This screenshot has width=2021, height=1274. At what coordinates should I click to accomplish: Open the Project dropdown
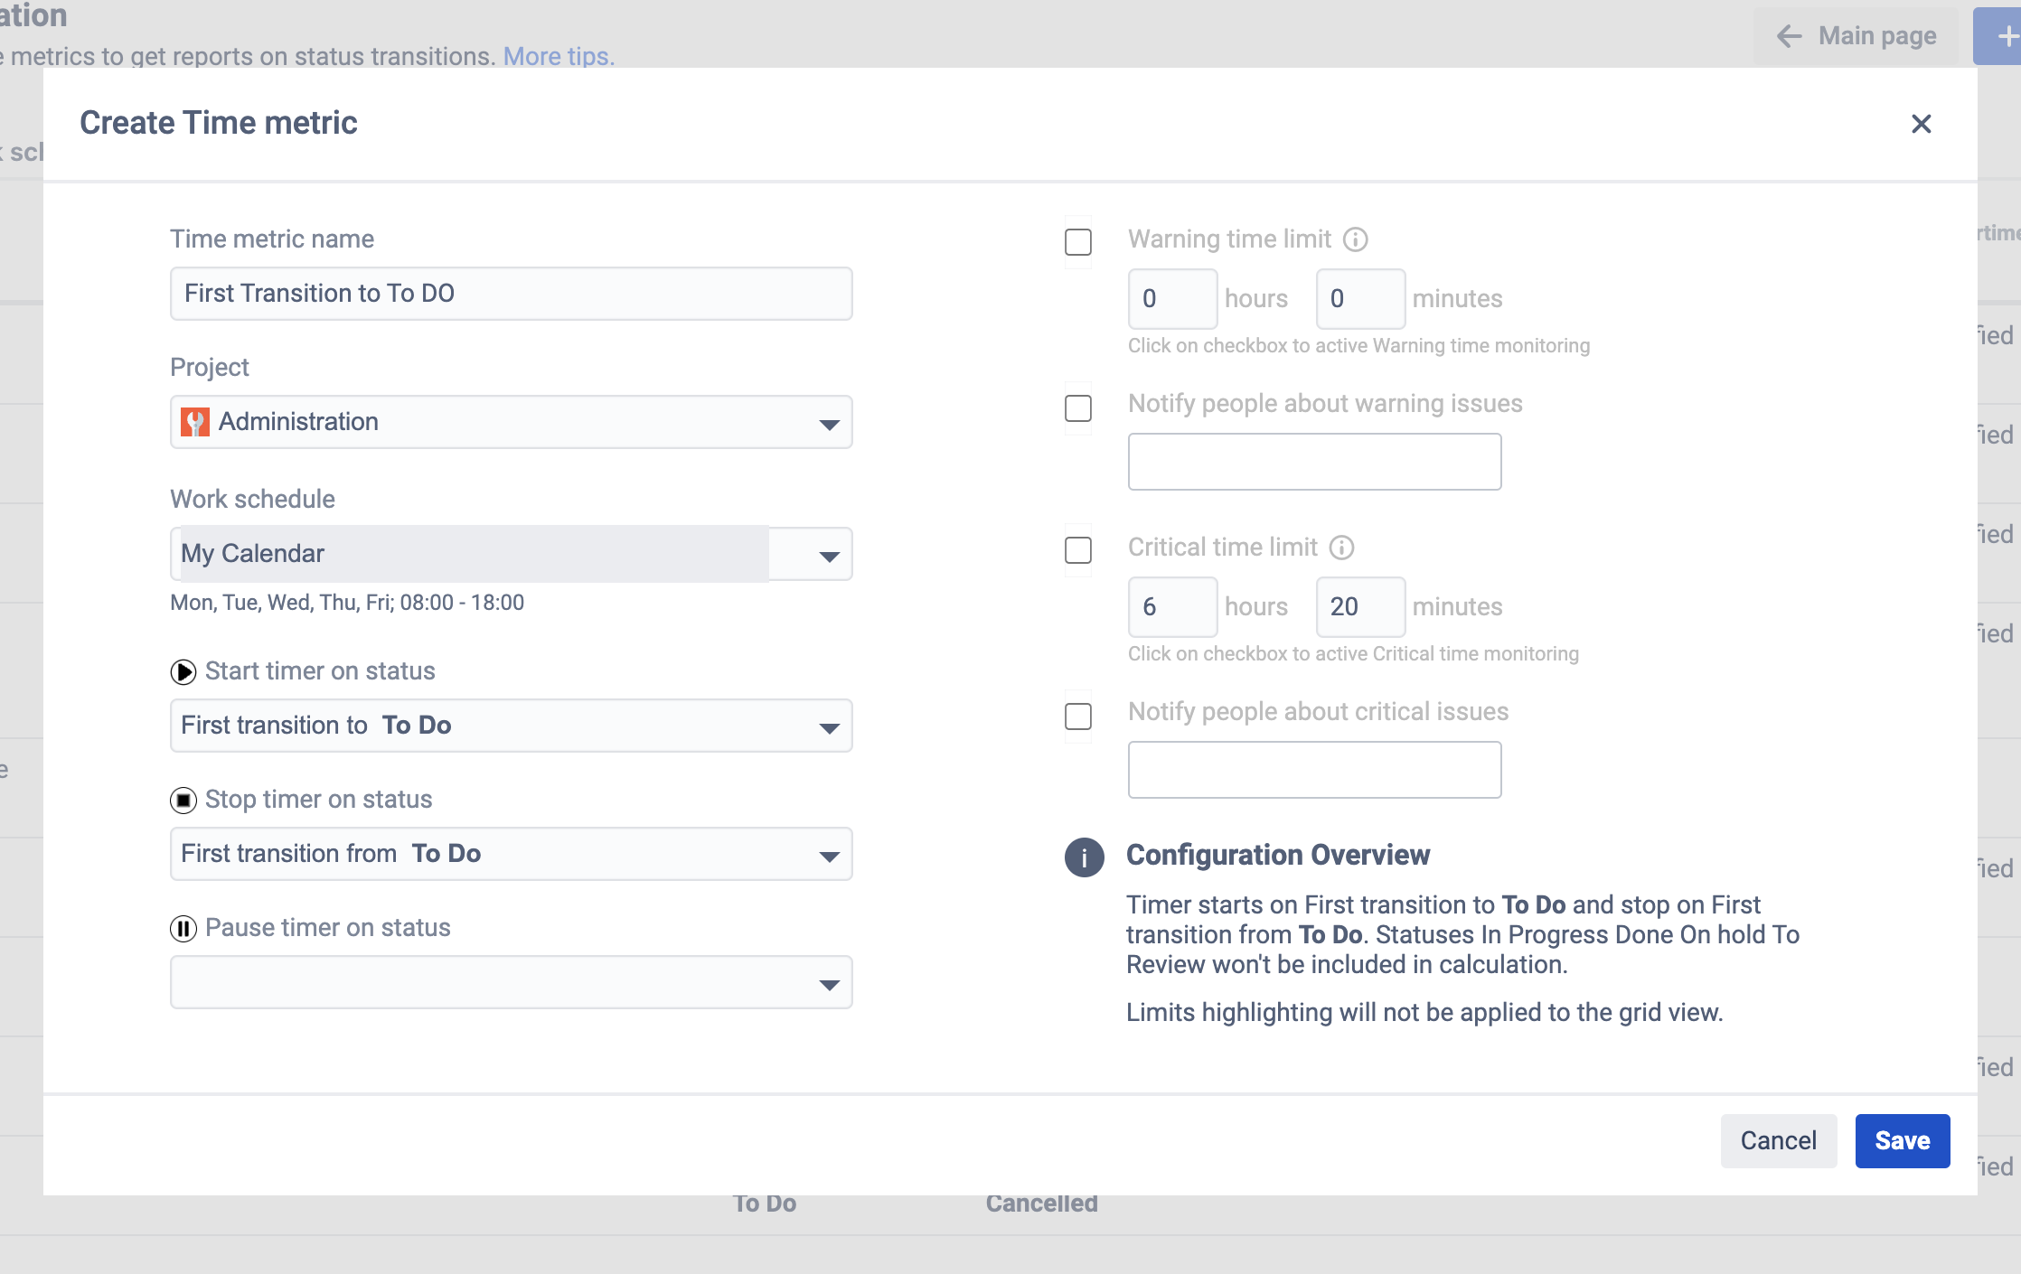pos(511,422)
